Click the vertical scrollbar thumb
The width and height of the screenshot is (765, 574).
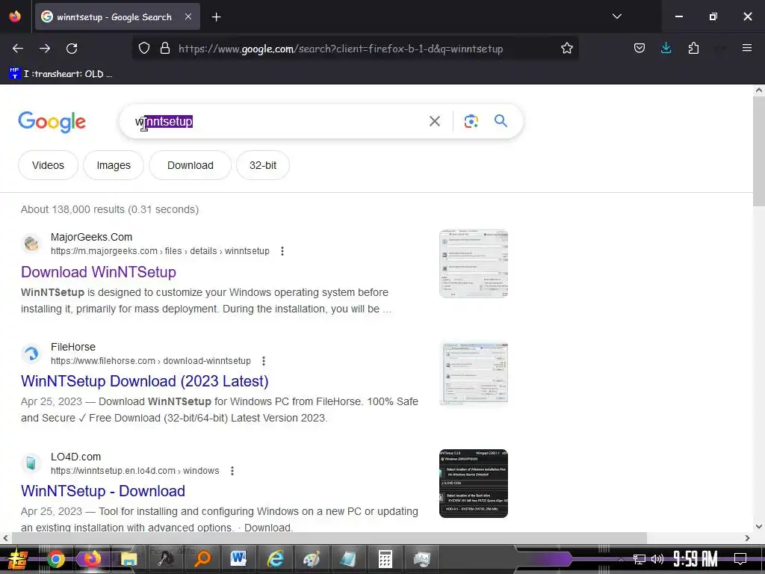pyautogui.click(x=759, y=151)
